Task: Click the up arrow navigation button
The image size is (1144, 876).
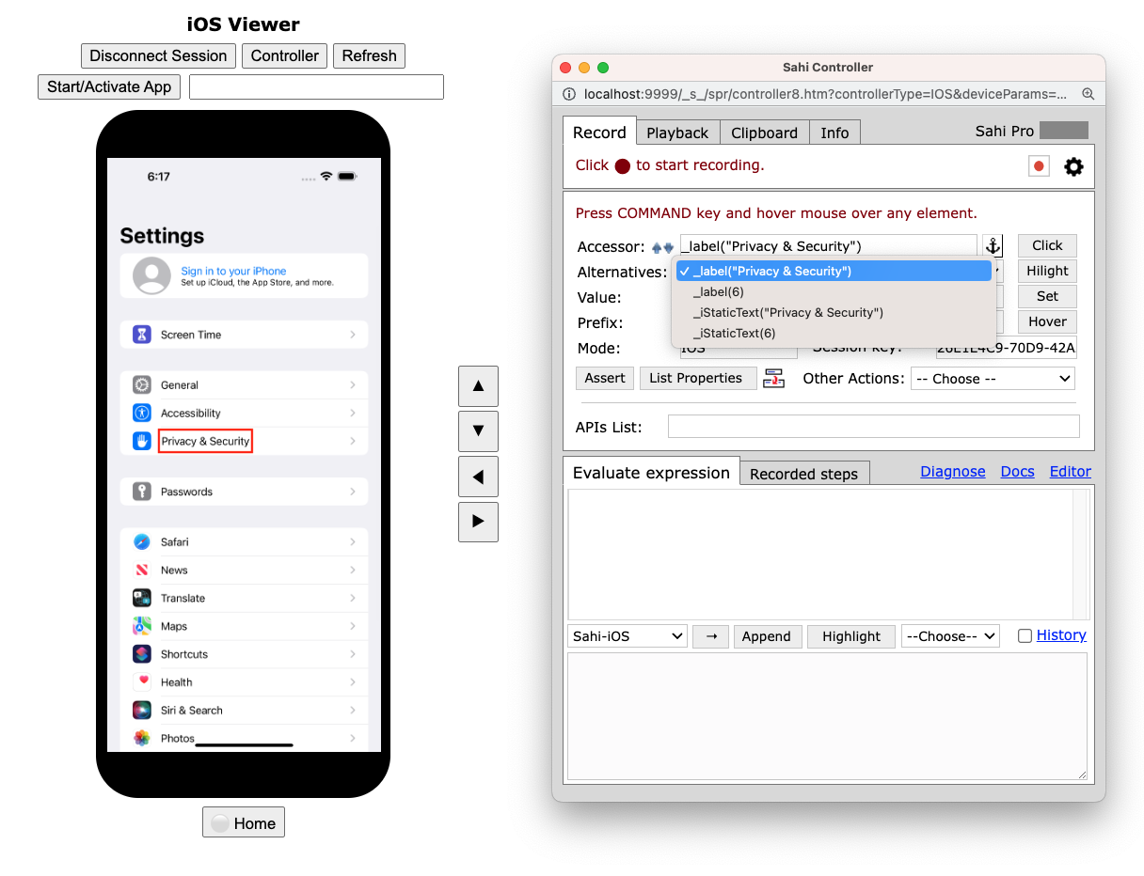Action: click(478, 386)
